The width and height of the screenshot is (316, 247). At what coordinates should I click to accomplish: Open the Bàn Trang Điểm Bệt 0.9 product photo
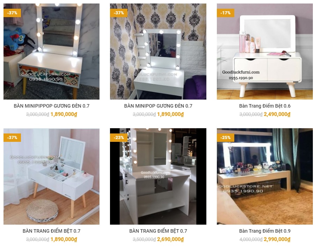tap(265, 176)
